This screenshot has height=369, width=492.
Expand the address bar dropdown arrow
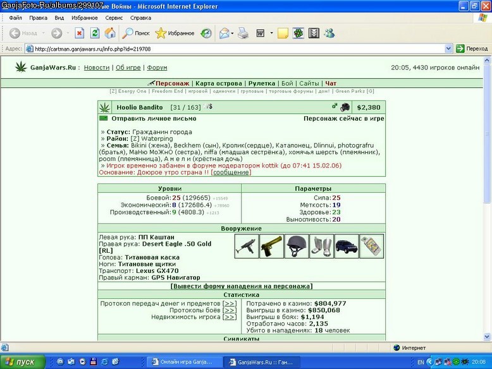click(x=448, y=49)
